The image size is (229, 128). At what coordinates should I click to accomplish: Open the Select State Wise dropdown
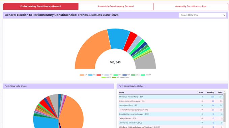202,15
